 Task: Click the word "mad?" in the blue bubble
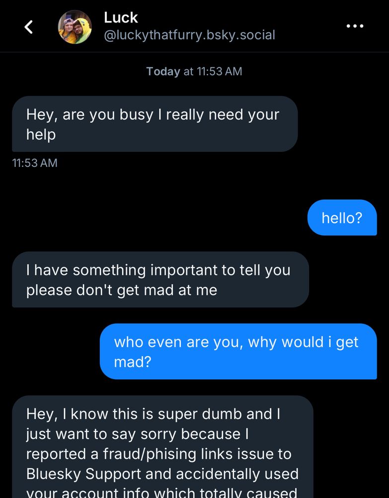[132, 362]
